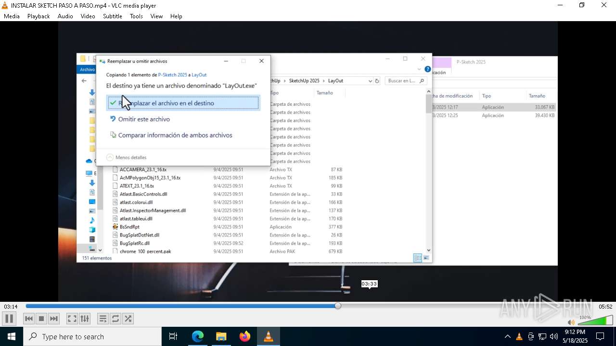
Task: Choose Omitir este archivo option
Action: click(144, 119)
